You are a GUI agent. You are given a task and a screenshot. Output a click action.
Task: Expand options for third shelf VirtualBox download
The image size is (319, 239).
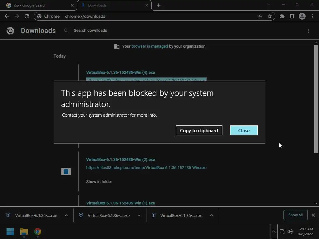pos(212,215)
